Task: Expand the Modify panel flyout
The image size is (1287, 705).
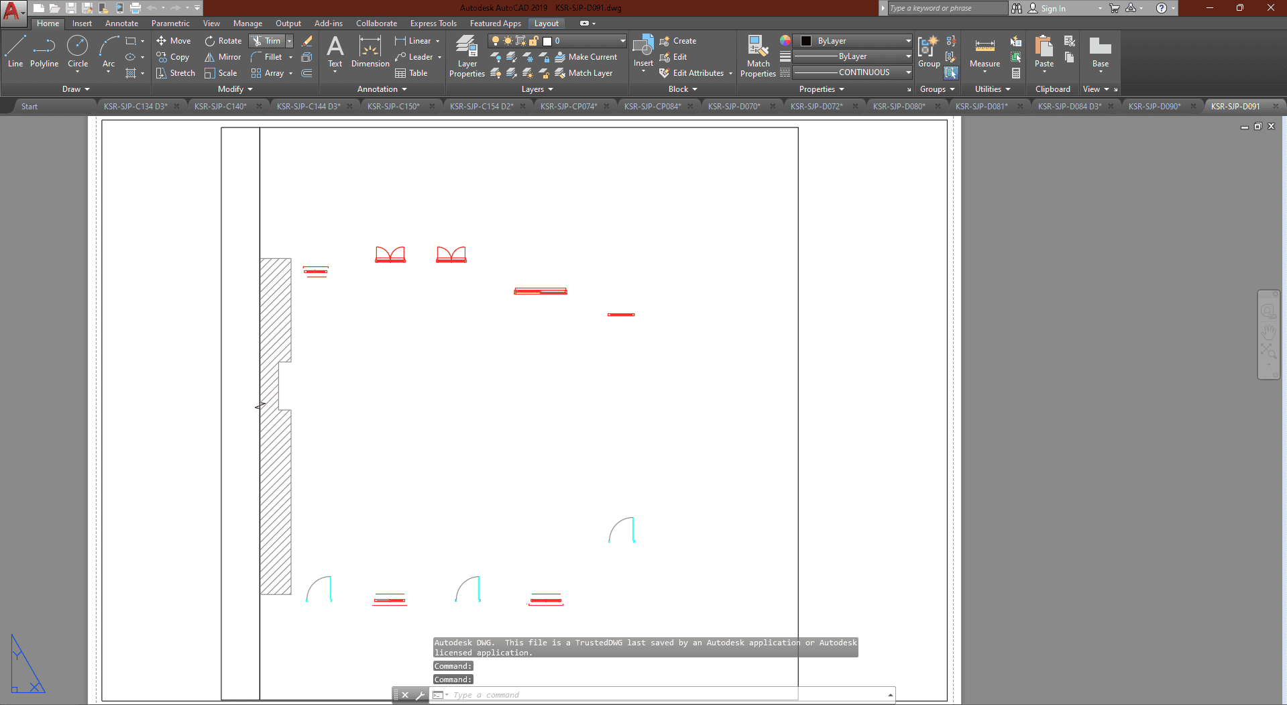Action: [235, 89]
